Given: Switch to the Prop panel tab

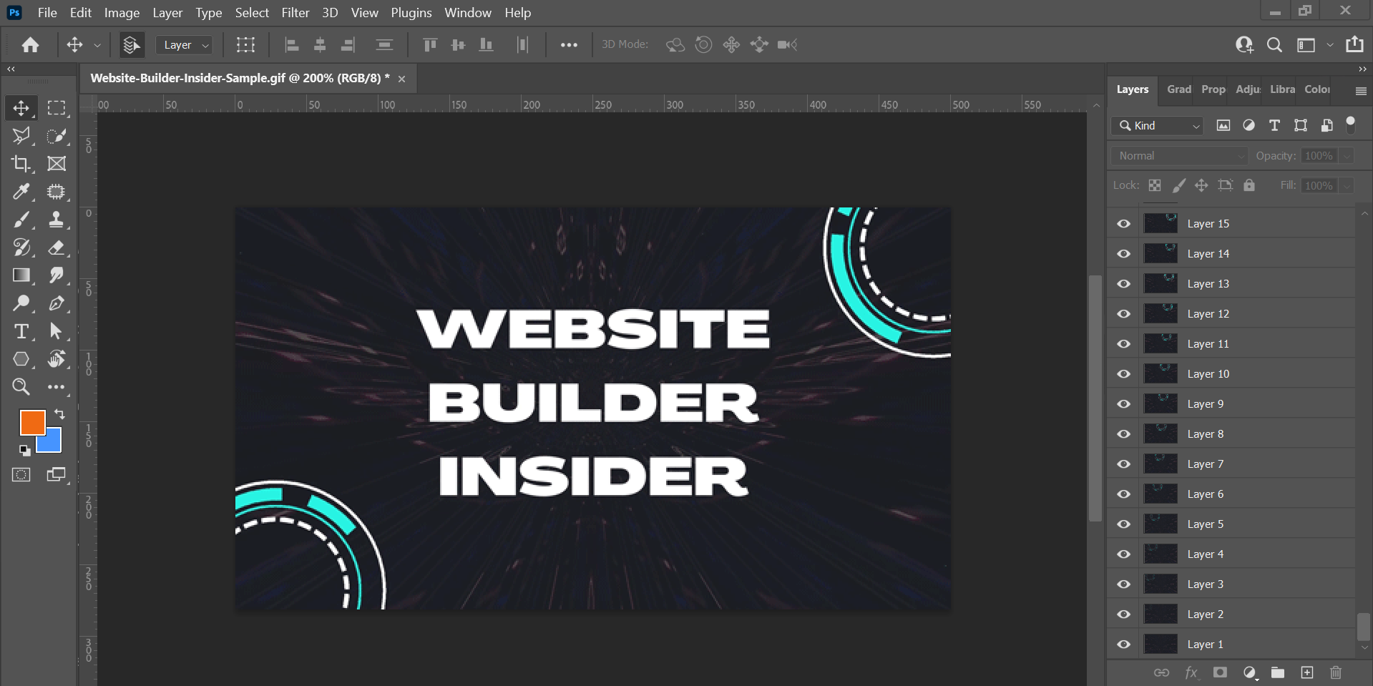Looking at the screenshot, I should [x=1213, y=89].
